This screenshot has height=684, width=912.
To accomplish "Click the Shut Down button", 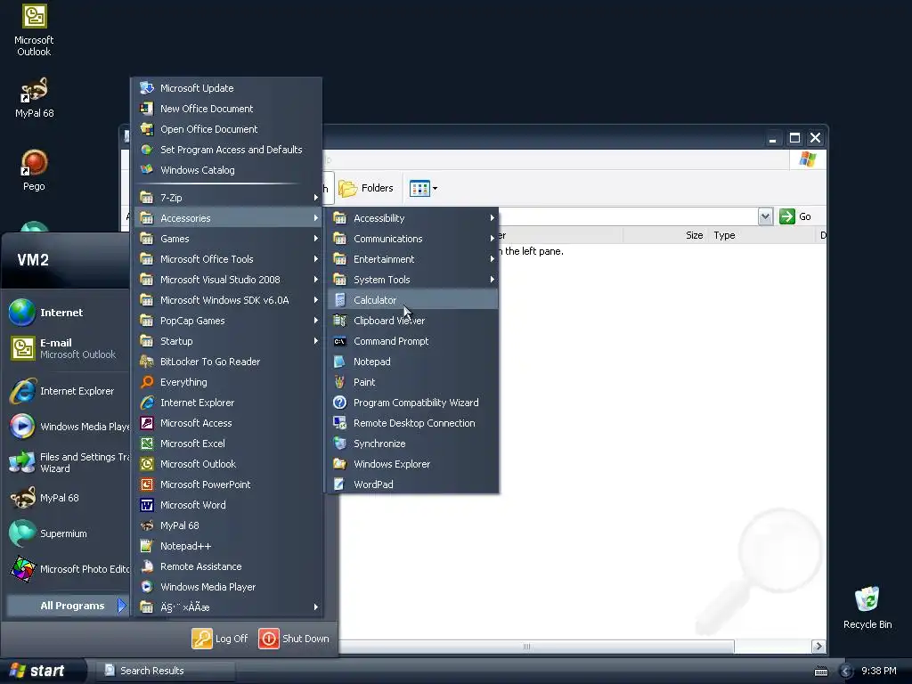I will tap(294, 639).
